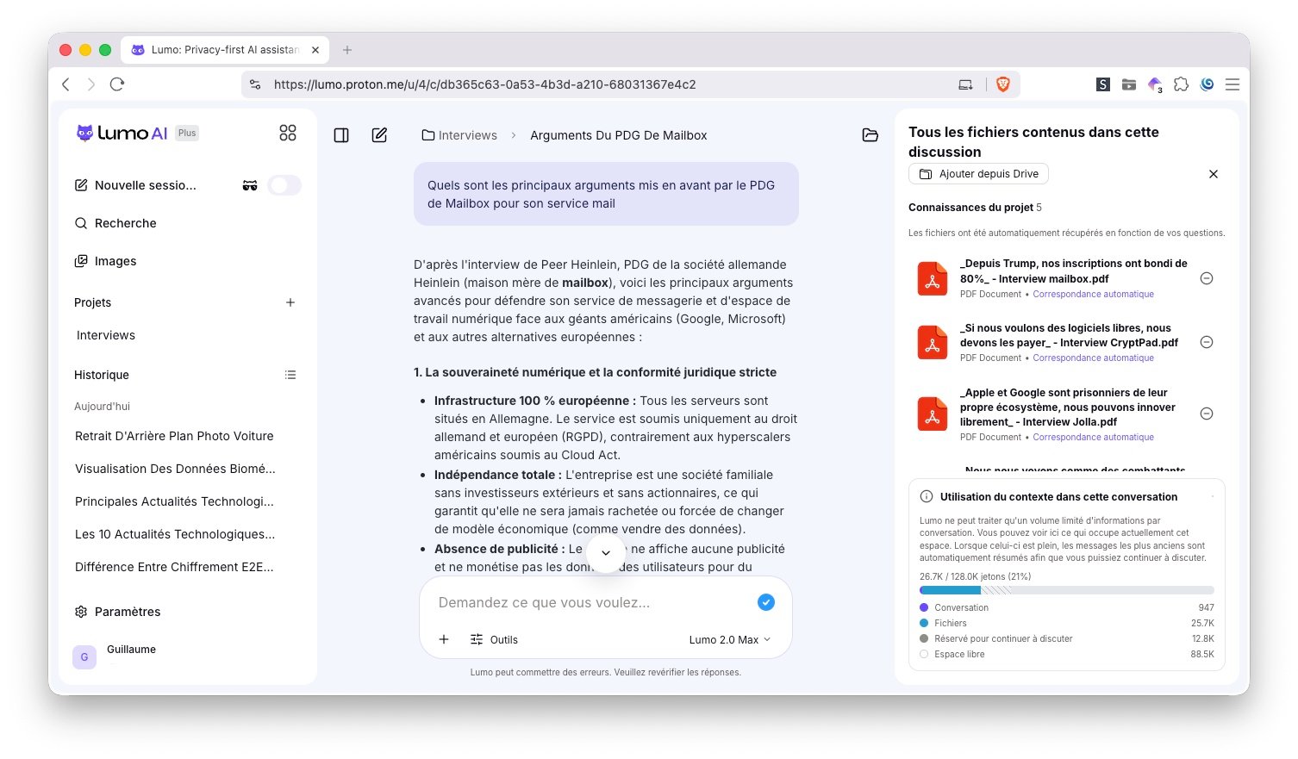The width and height of the screenshot is (1298, 759).
Task: Toggle the sidebar panel icon
Action: point(341,135)
